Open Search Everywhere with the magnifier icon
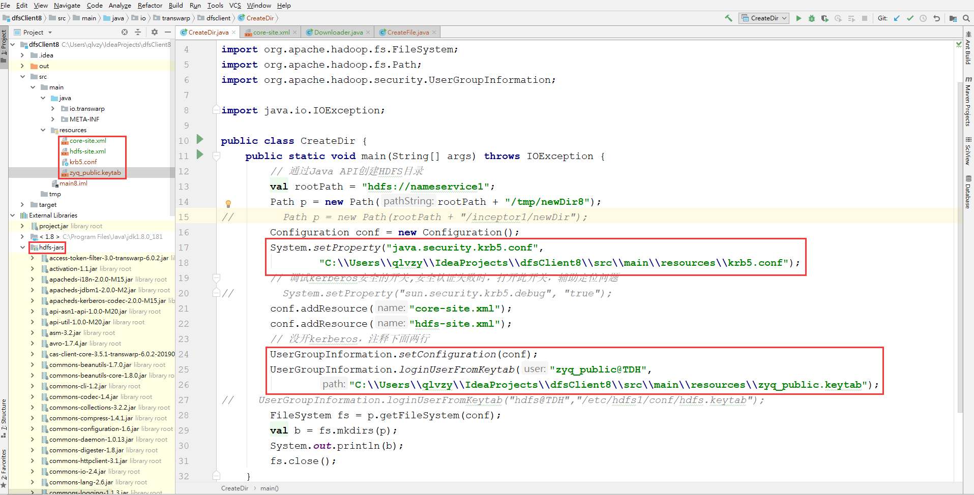Image resolution: width=974 pixels, height=495 pixels. (x=966, y=18)
